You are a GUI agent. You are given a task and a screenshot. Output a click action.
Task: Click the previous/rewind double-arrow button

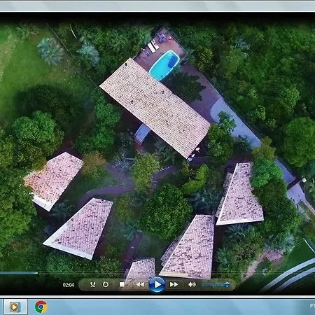(x=140, y=284)
